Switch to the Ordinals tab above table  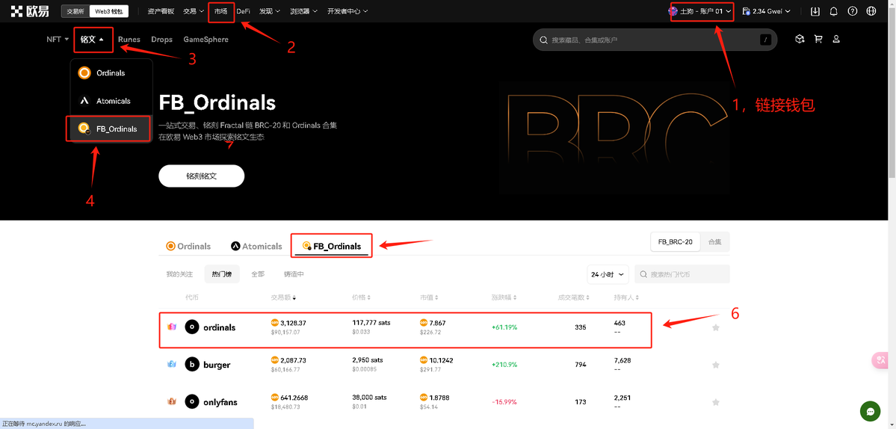188,246
